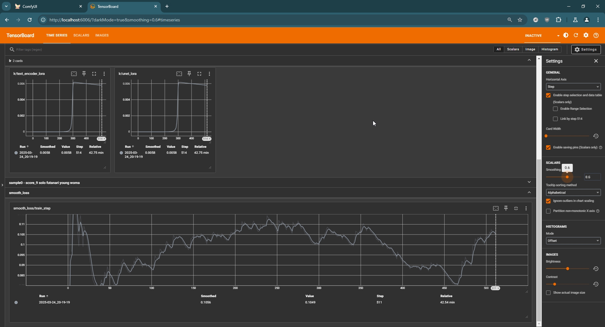605x327 pixels.
Task: Reload TensorBoard data icon
Action: (x=576, y=35)
